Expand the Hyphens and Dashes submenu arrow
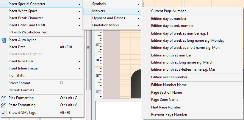 tap(138, 18)
